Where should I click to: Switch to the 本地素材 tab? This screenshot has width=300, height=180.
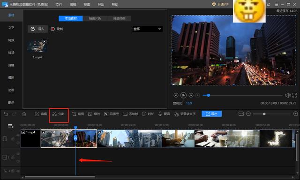[x=71, y=19]
